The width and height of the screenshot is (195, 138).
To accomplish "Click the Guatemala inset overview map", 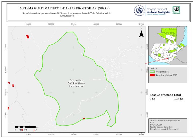I will (x=168, y=45).
